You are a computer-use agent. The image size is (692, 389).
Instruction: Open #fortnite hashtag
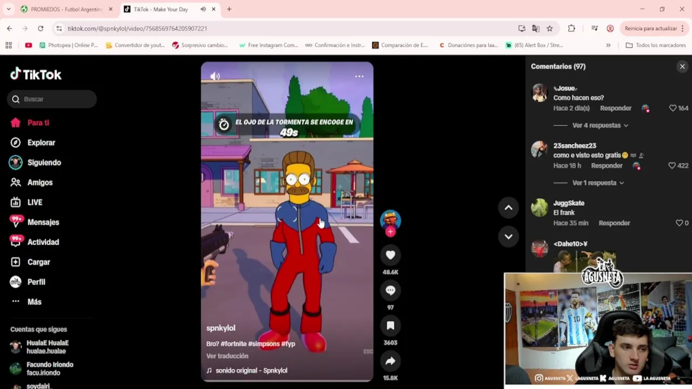233,344
